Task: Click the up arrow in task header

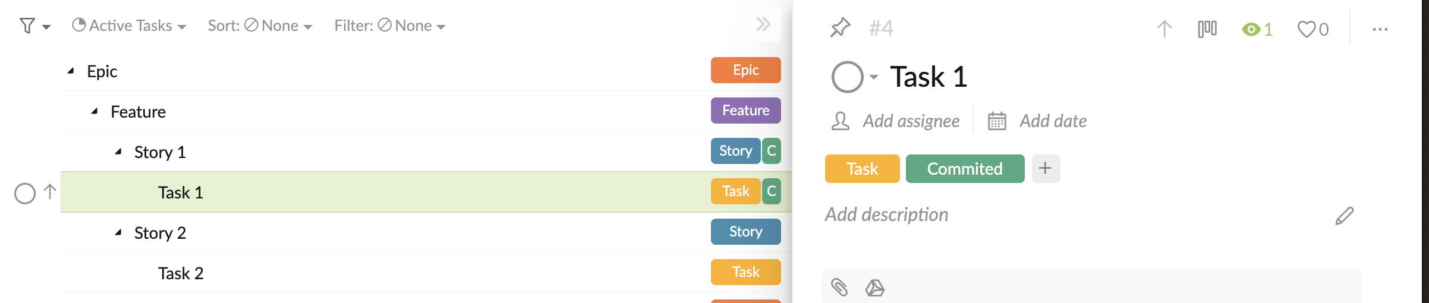Action: [x=1164, y=29]
